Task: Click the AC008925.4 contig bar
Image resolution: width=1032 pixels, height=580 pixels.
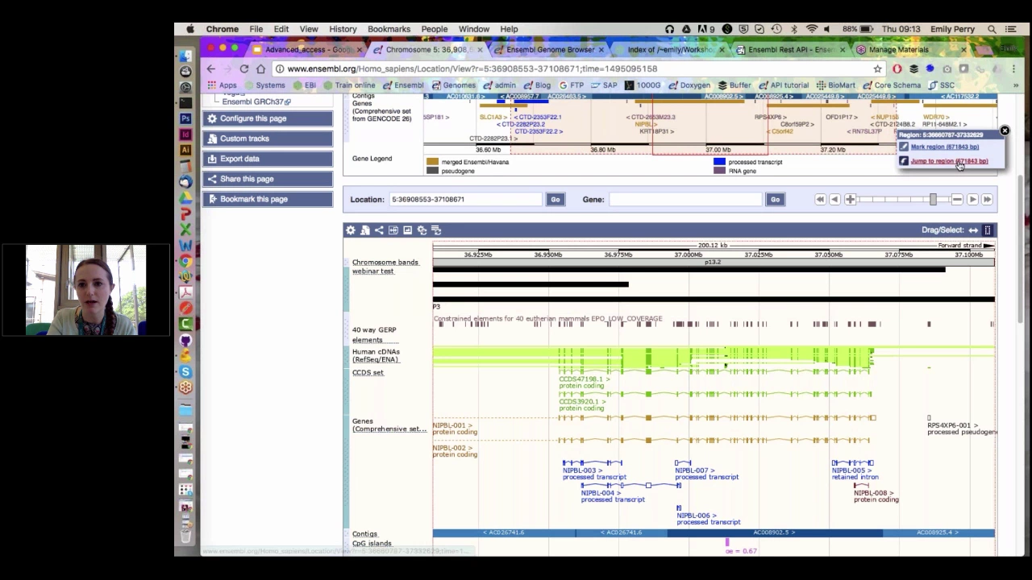Action: pos(938,532)
